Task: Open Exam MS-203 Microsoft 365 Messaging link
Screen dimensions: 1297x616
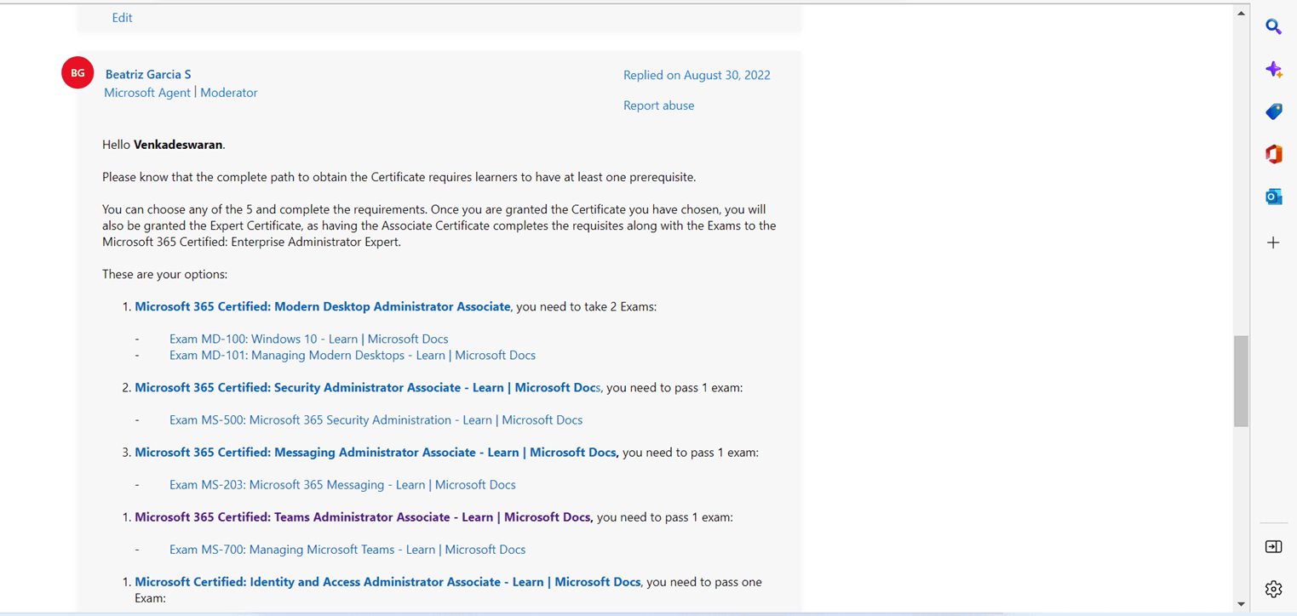Action: click(342, 484)
